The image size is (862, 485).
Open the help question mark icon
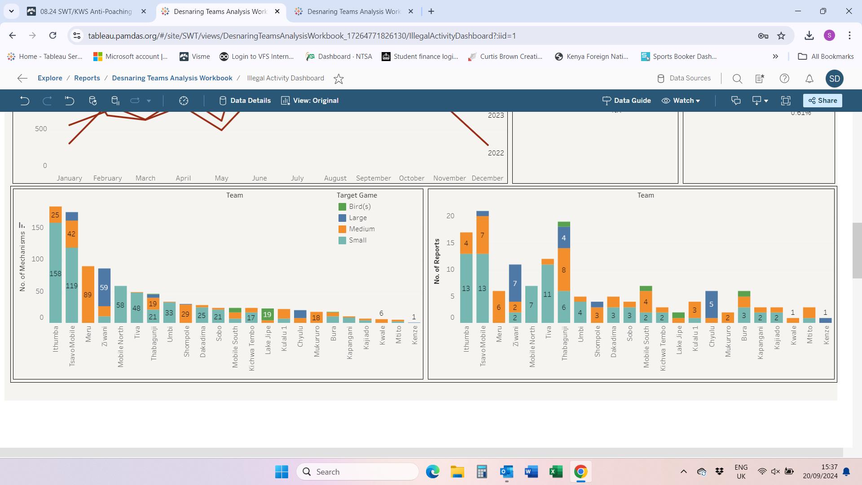(784, 79)
